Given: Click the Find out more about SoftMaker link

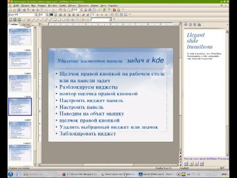Looking at the screenshot, I should (x=206, y=159).
